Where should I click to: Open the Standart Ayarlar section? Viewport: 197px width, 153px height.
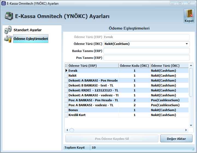click(x=28, y=30)
